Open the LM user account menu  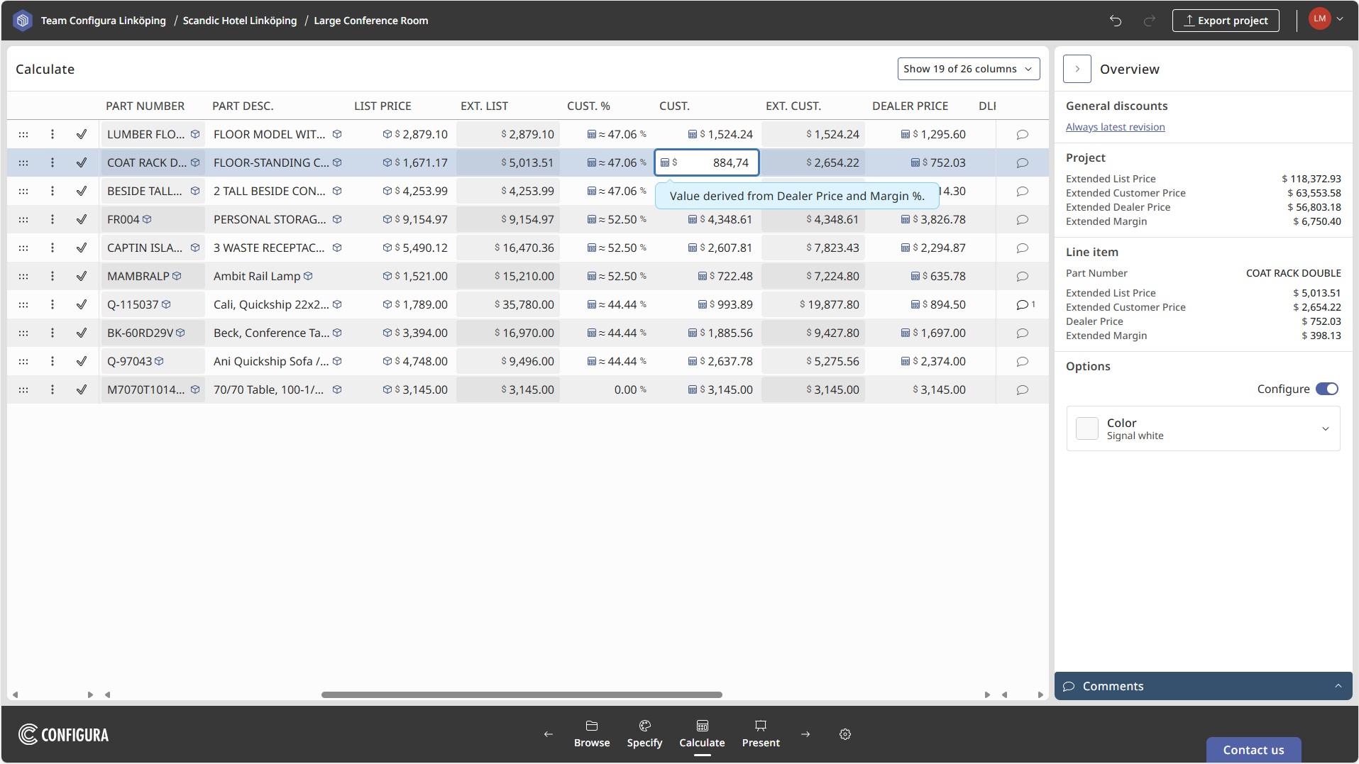(x=1326, y=19)
